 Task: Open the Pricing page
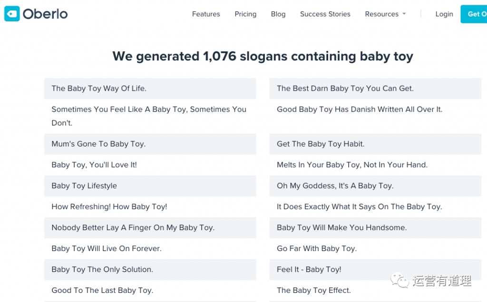click(x=245, y=14)
